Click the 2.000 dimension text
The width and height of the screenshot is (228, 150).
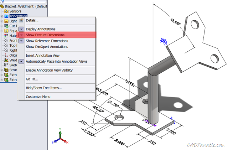[x=119, y=142]
